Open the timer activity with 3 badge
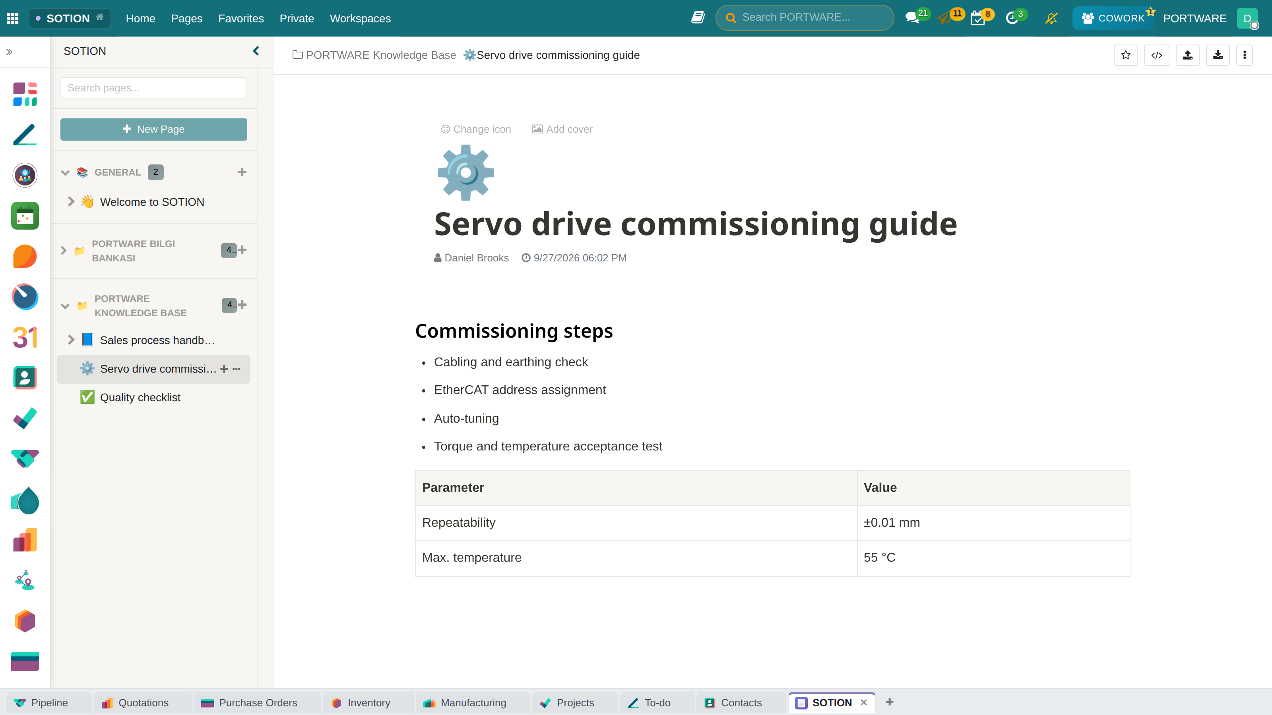The image size is (1272, 715). coord(1012,19)
